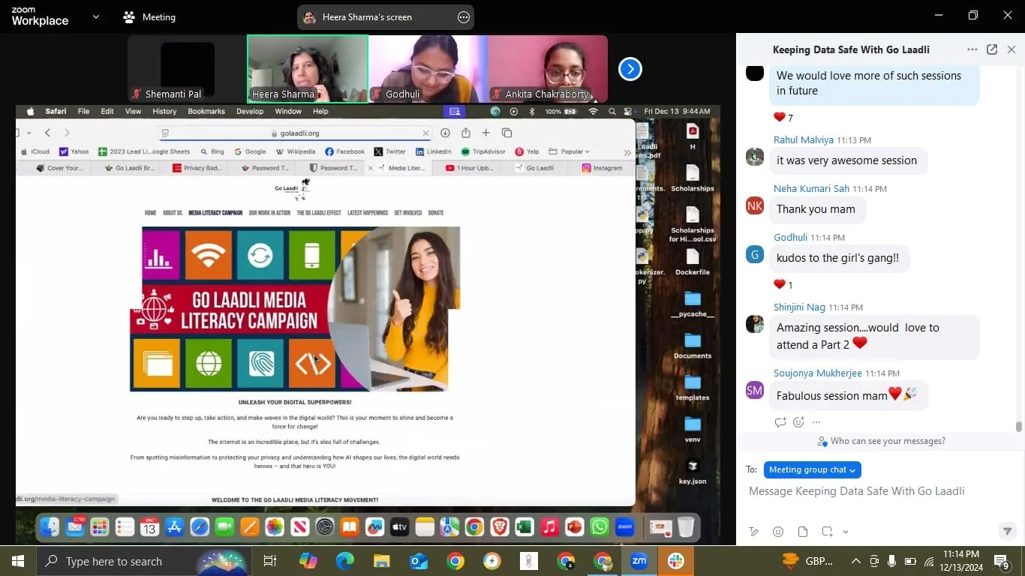Reply in thread to Soujonya's message
The width and height of the screenshot is (1025, 576).
(x=780, y=422)
